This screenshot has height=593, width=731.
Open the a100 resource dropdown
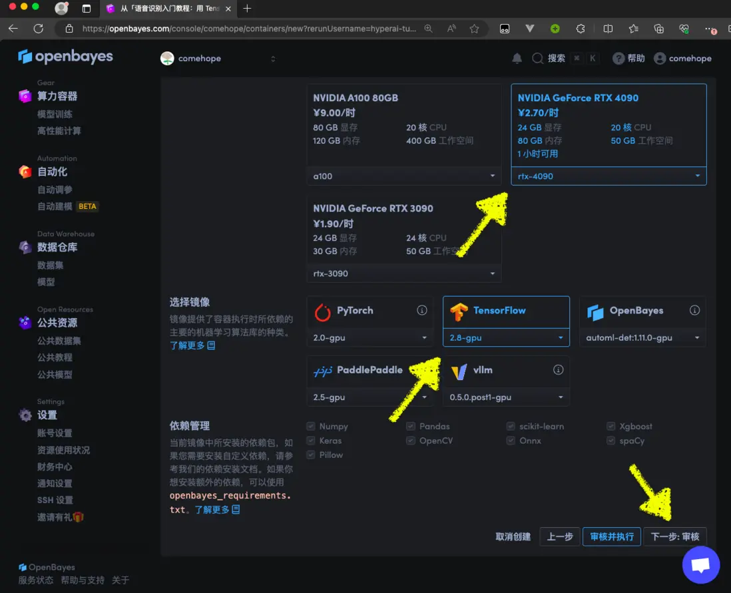pos(403,176)
